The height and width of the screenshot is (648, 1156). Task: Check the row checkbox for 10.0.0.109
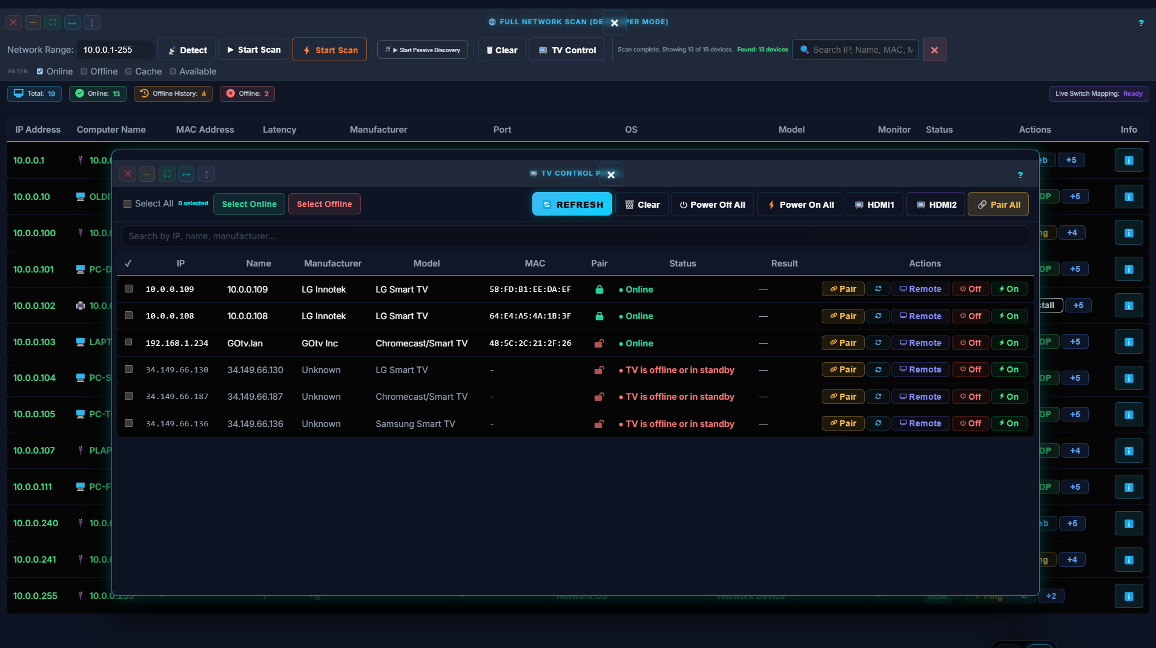point(128,289)
